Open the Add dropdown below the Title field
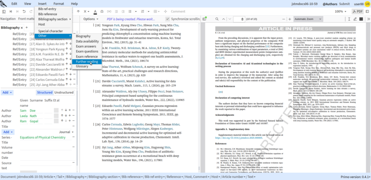The width and height of the screenshot is (371, 180). pyautogui.click(x=7, y=132)
